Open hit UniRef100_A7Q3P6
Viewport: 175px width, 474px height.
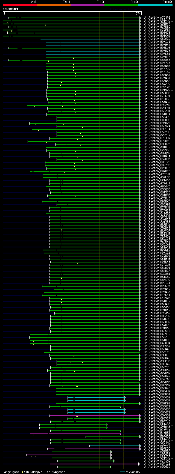coord(157,18)
